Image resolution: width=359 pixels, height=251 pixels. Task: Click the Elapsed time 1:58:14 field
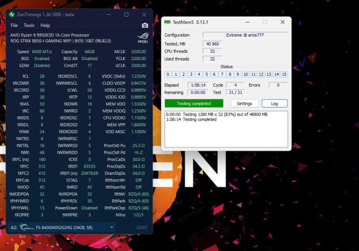pyautogui.click(x=198, y=85)
